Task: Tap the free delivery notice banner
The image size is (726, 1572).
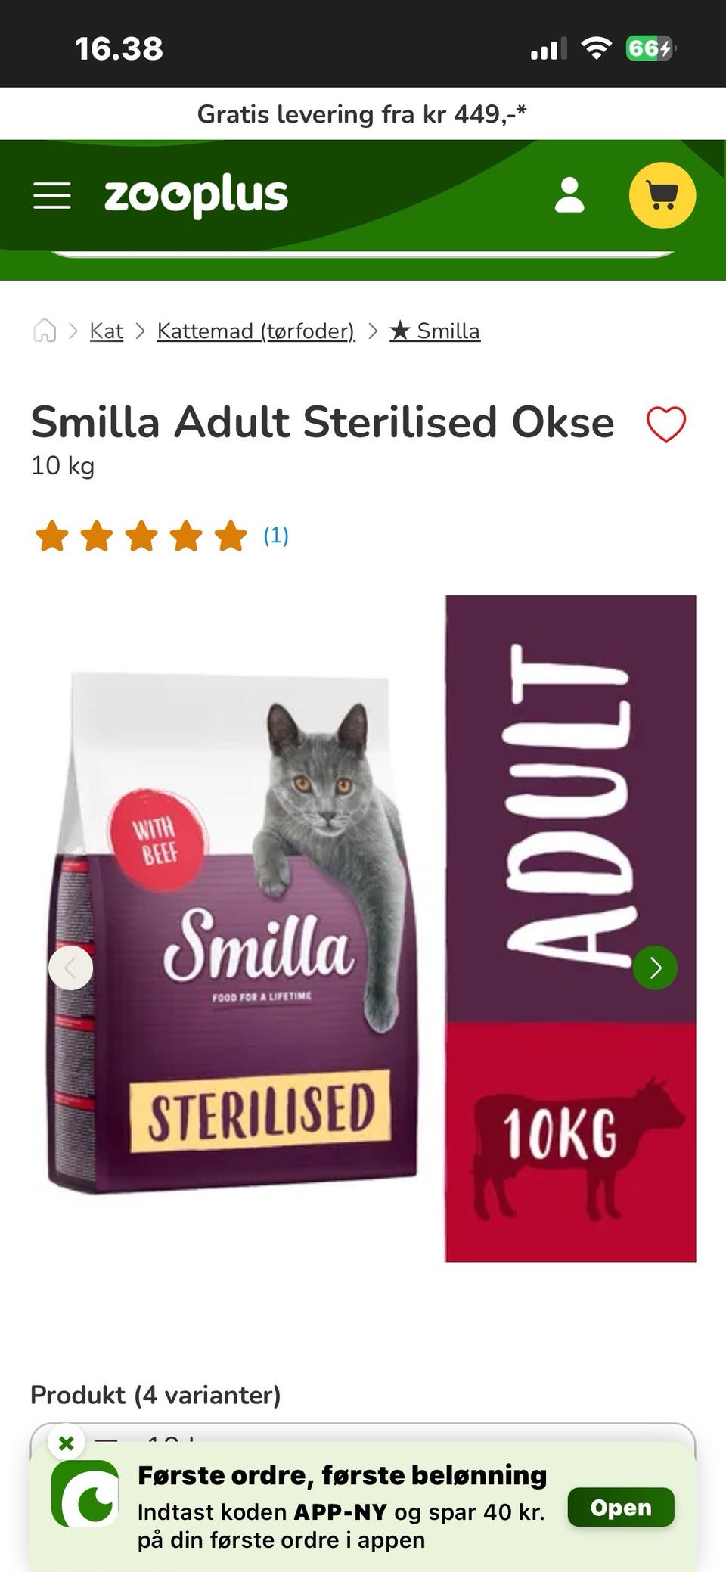Action: click(x=362, y=114)
